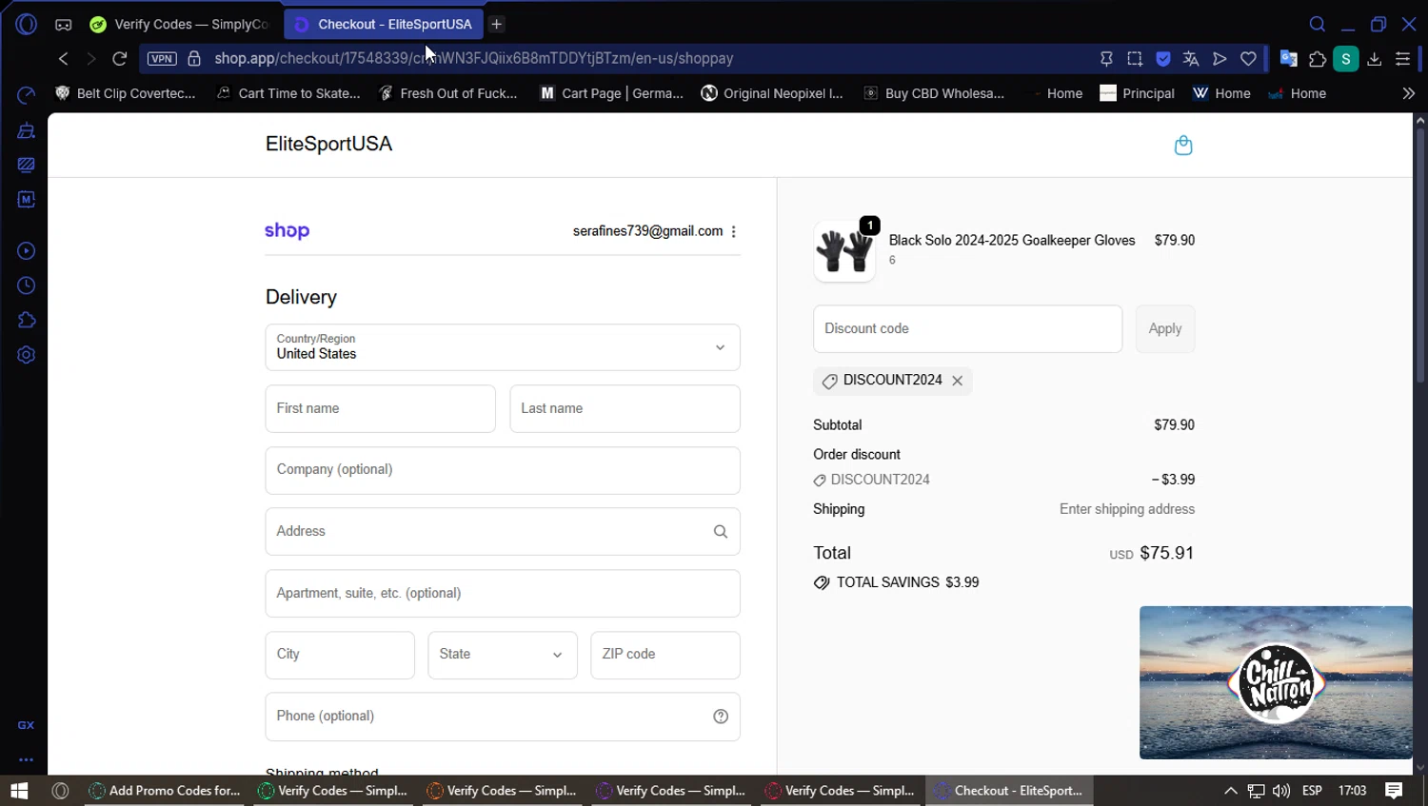
Task: Open the Principal bookmark
Action: point(1137,93)
